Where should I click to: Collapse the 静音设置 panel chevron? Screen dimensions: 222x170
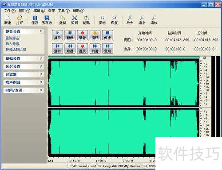[41, 31]
